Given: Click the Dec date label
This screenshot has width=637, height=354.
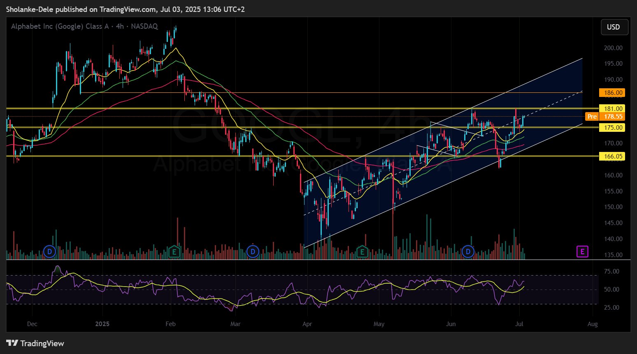Looking at the screenshot, I should pyautogui.click(x=32, y=324).
